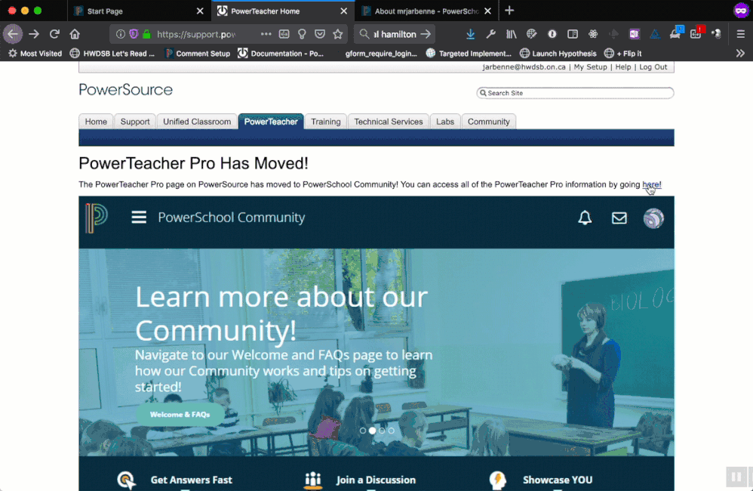Open gform_require_login bookmark
This screenshot has width=753, height=491.
[x=381, y=54]
